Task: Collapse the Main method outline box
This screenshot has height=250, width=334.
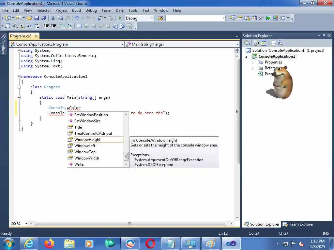Action: [19, 97]
